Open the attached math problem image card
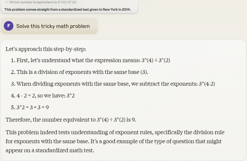The image size is (247, 161). [69, 7]
